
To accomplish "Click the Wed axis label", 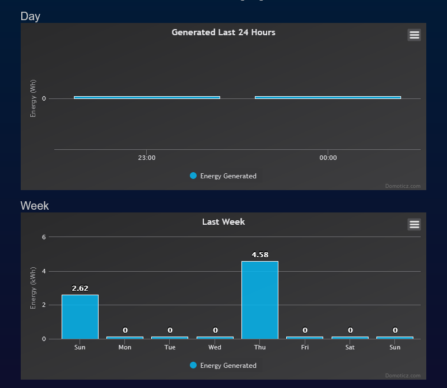I will 215,347.
